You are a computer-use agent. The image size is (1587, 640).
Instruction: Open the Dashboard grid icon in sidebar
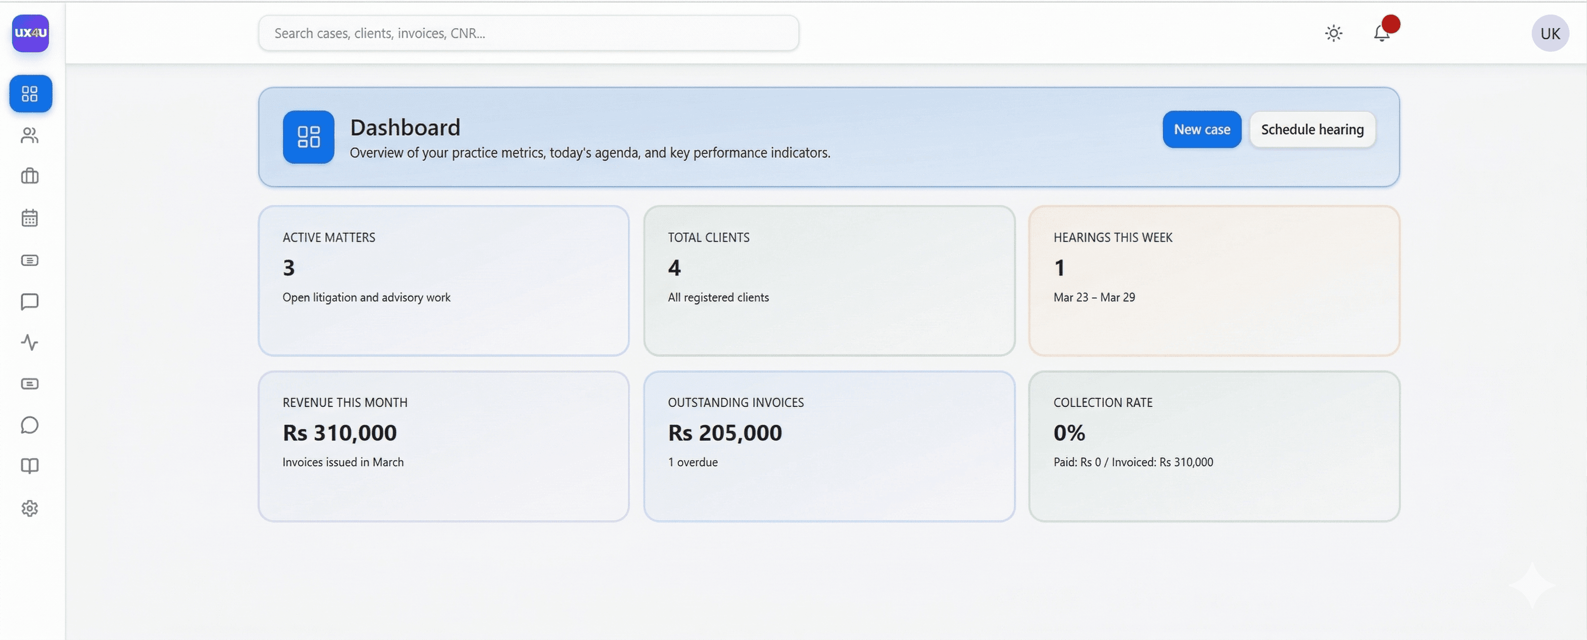30,94
